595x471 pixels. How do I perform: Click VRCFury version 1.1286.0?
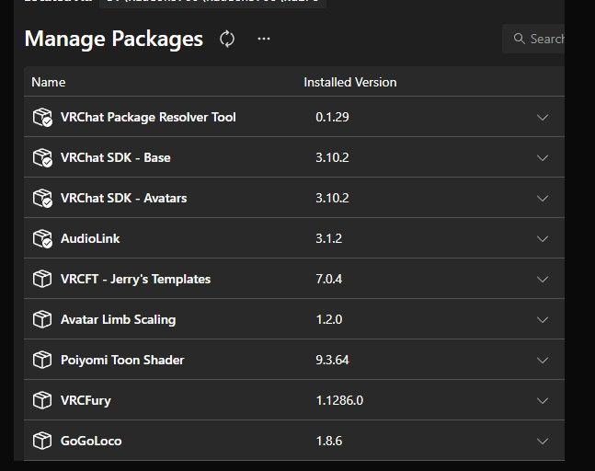point(339,400)
